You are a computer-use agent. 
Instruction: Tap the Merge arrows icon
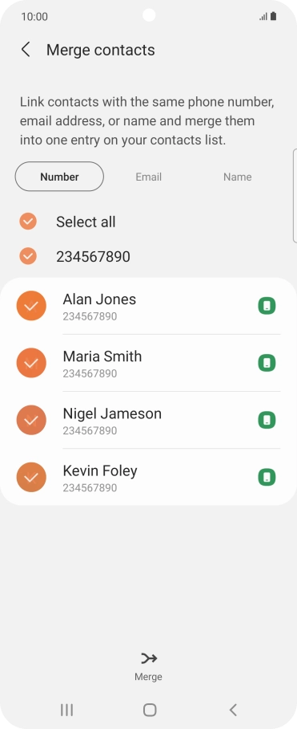point(149,658)
